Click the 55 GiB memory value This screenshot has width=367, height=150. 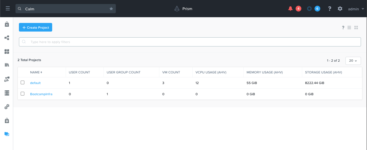tap(252, 83)
